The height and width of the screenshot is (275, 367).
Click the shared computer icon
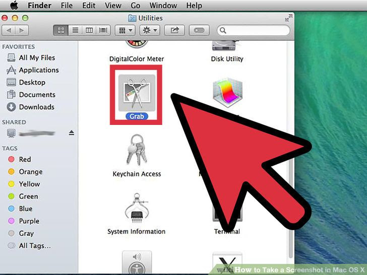[x=11, y=133]
